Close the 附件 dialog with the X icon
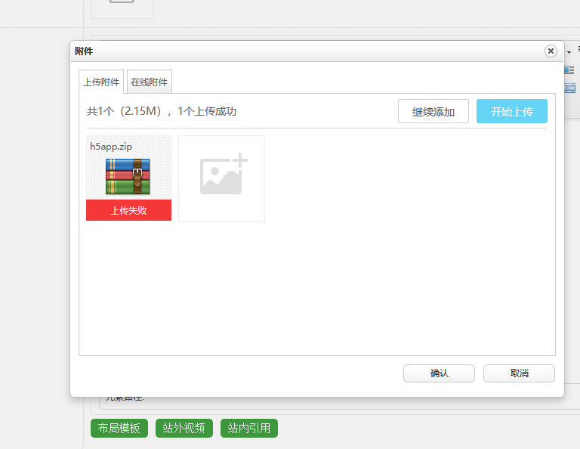 (x=551, y=51)
